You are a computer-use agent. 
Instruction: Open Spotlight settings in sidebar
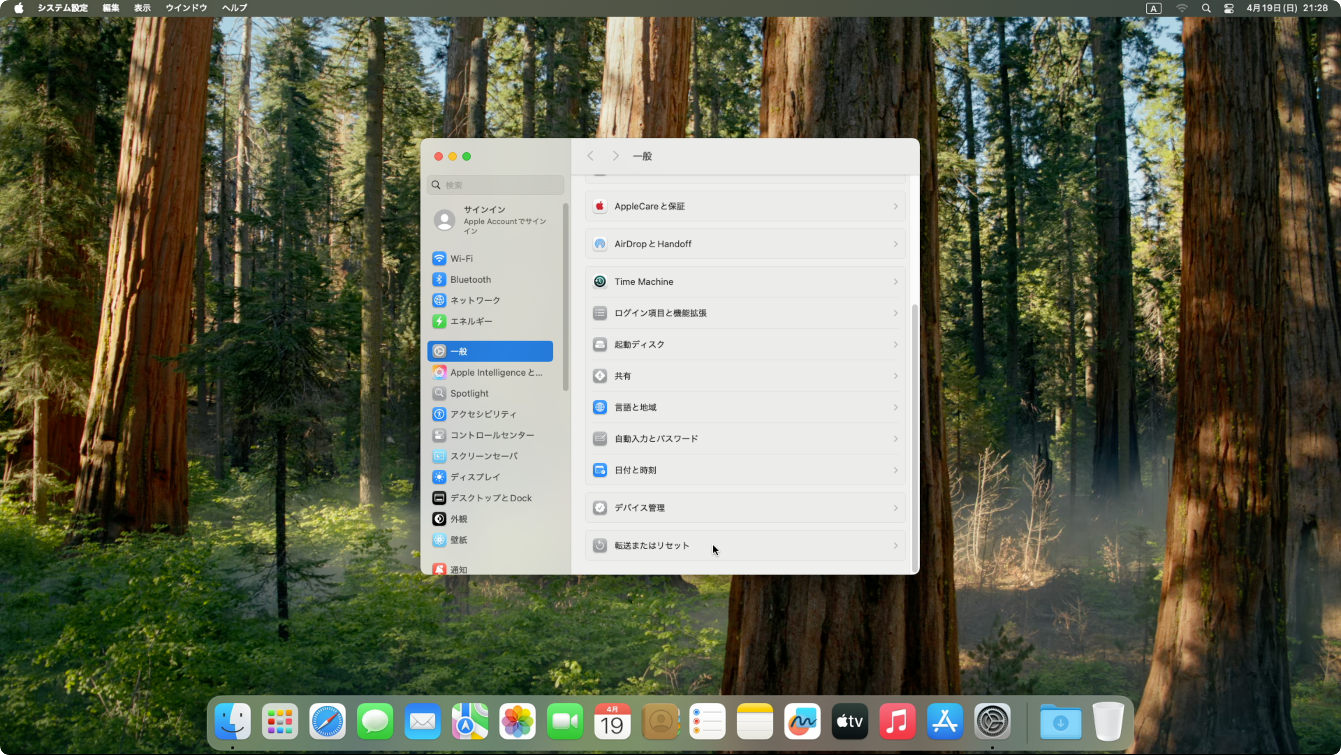(490, 393)
